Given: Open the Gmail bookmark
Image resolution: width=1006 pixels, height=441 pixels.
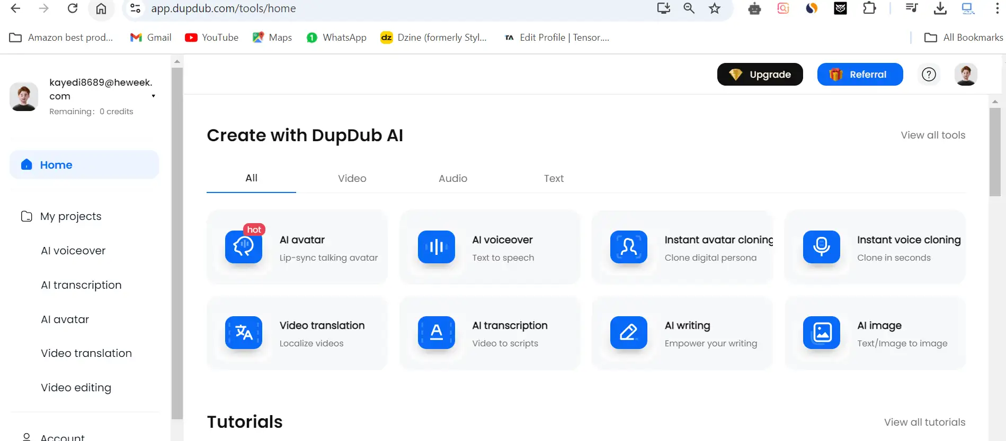Looking at the screenshot, I should [151, 38].
